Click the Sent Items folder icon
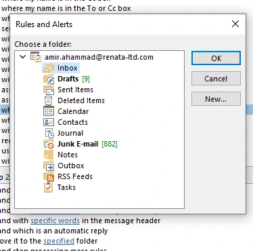253x251 pixels. (x=49, y=90)
